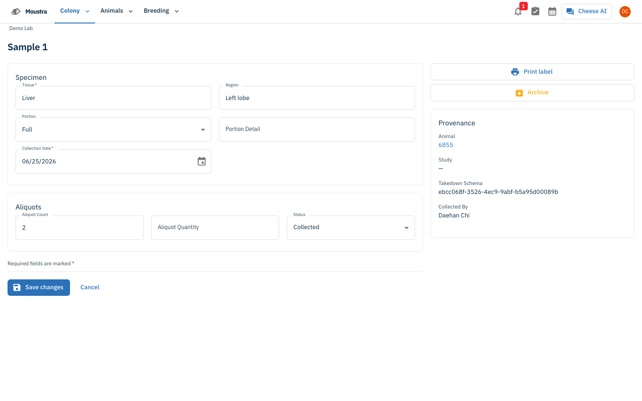Open animal 6855 link
The width and height of the screenshot is (642, 401).
[446, 145]
